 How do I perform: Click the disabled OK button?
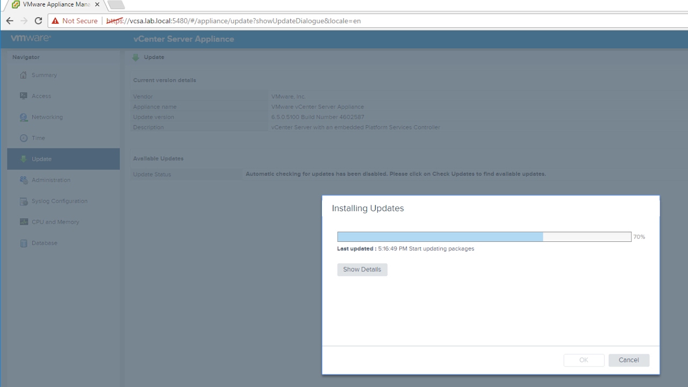click(x=584, y=360)
